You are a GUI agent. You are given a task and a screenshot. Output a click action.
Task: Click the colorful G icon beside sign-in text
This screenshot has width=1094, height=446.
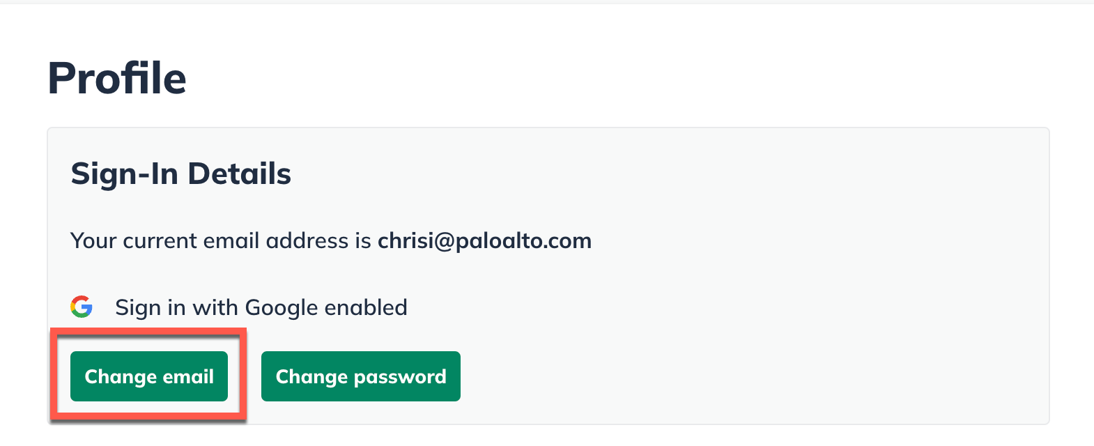click(x=82, y=307)
